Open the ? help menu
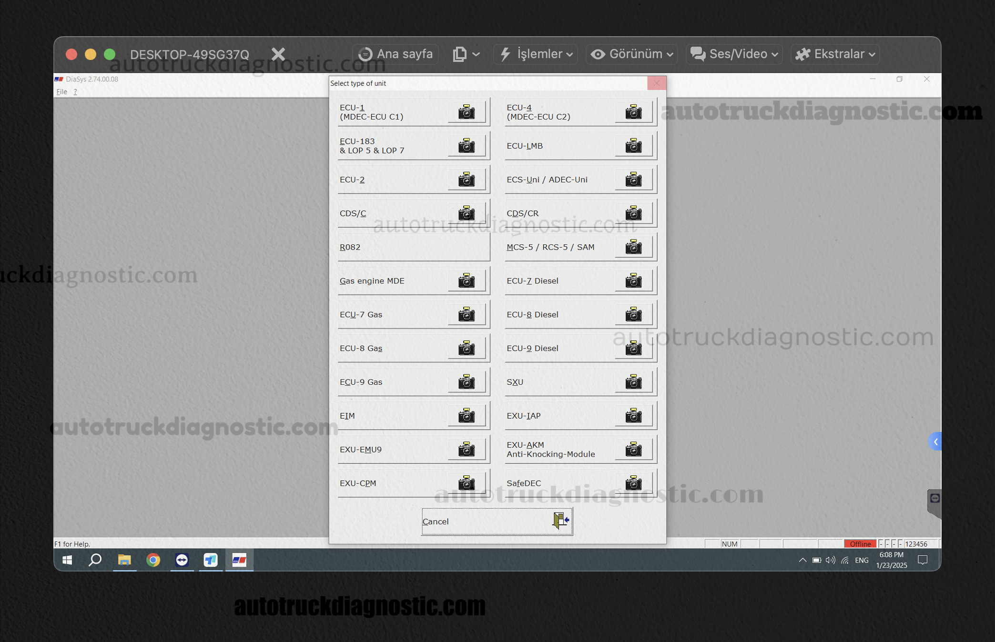Viewport: 995px width, 642px height. click(x=75, y=92)
